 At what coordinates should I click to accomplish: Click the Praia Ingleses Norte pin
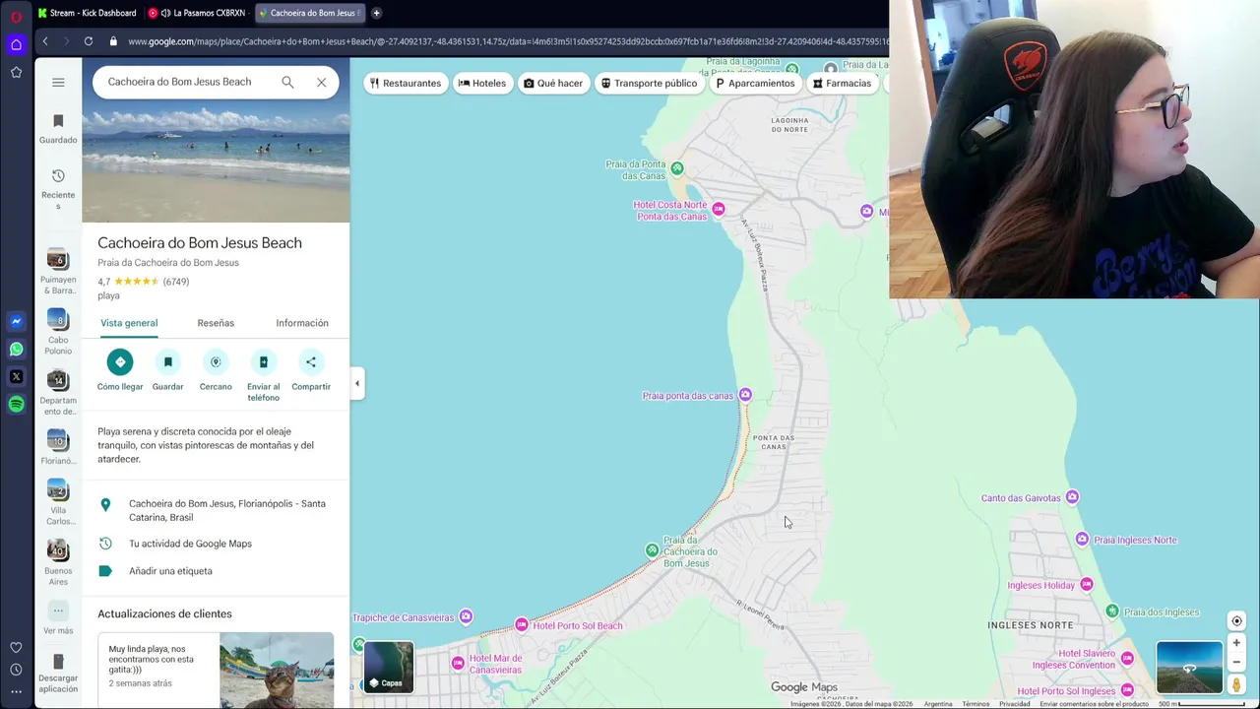(1082, 539)
